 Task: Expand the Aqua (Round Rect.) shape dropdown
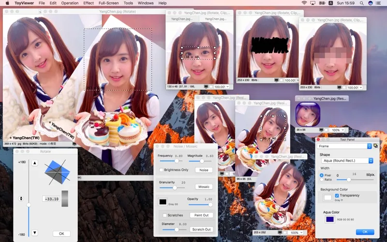(x=347, y=161)
